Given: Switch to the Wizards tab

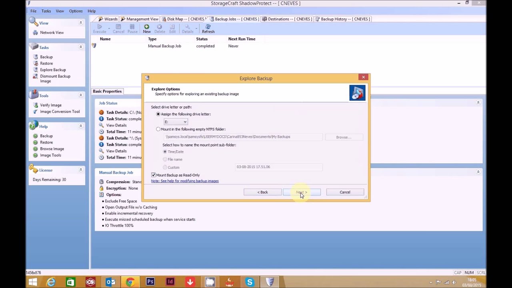Looking at the screenshot, I should pyautogui.click(x=108, y=19).
